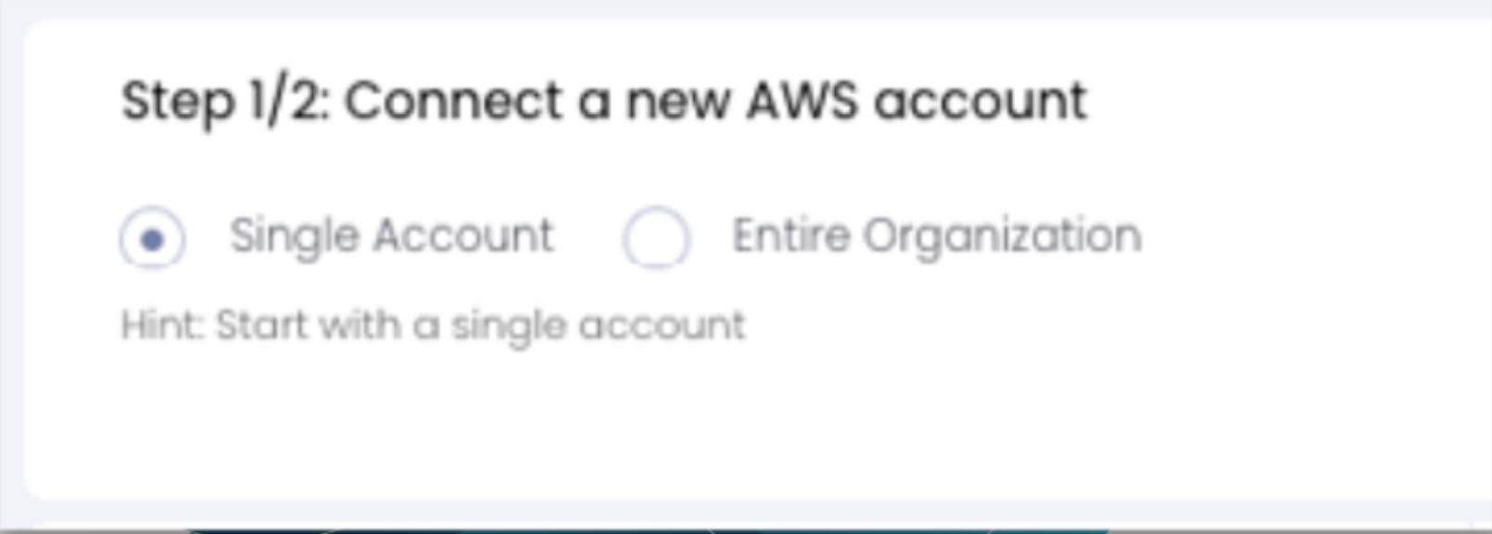Select the Entire Organization radio button

tap(656, 238)
